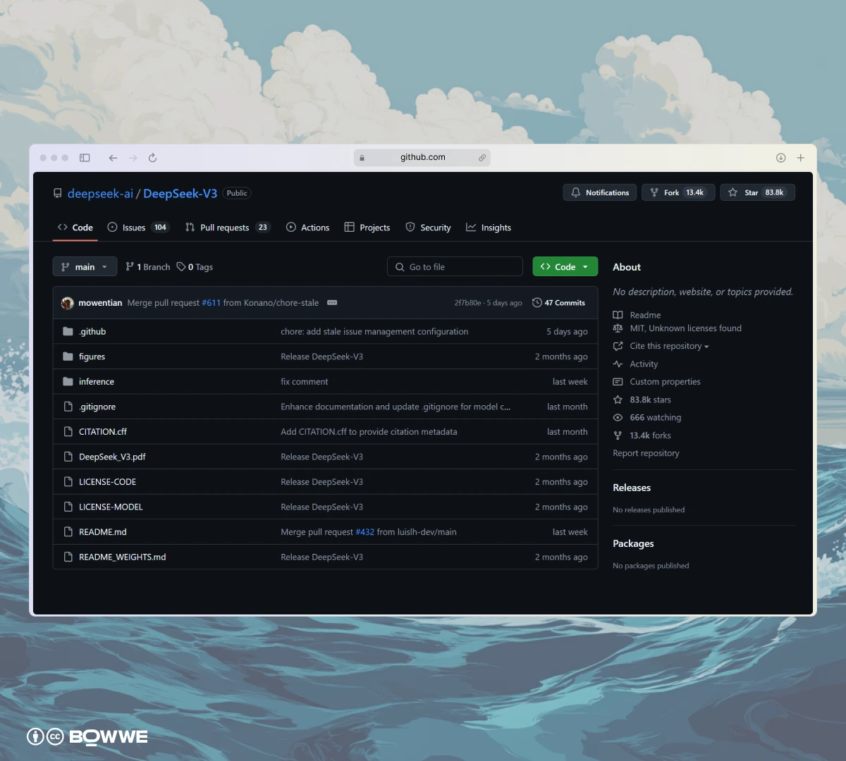The width and height of the screenshot is (846, 761).
Task: Select the Code tab
Action: click(75, 228)
